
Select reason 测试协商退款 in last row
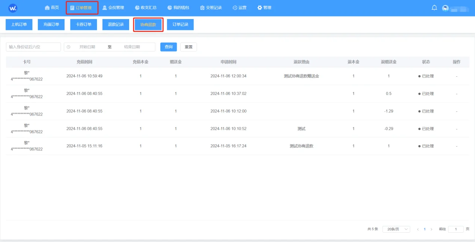coord(302,146)
